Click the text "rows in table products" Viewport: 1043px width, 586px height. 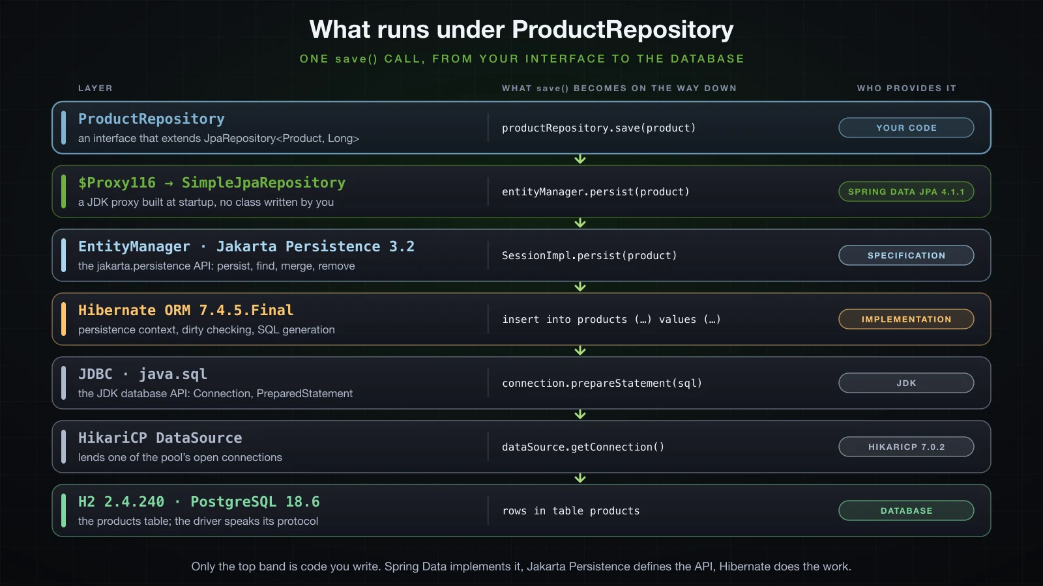pos(571,510)
